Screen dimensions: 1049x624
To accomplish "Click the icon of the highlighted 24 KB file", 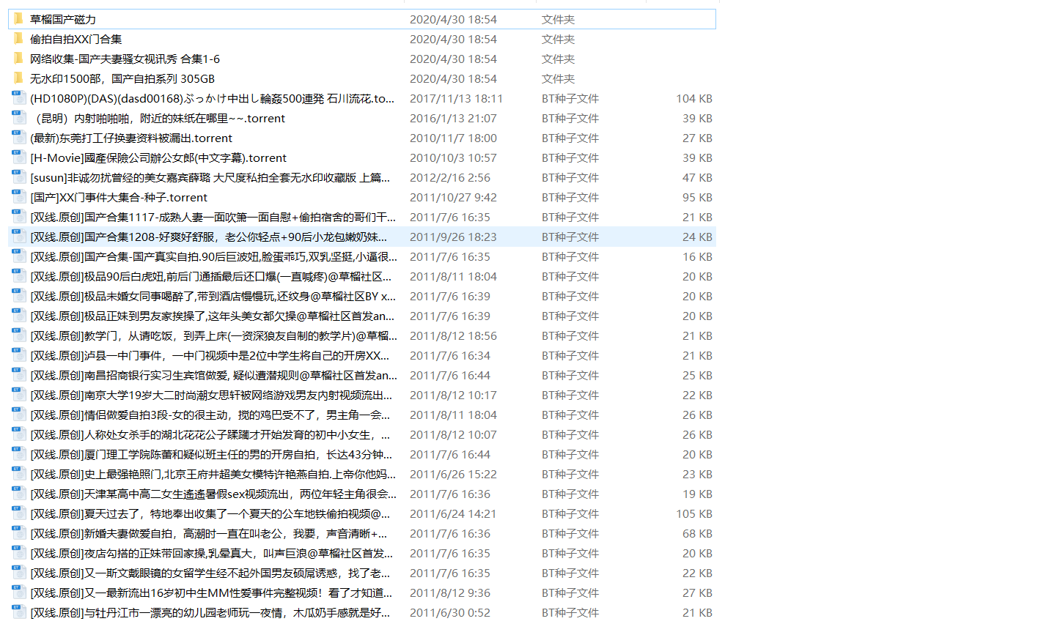I will tap(19, 237).
